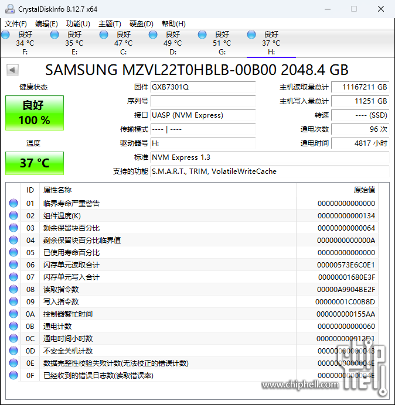Click the green 37 °C temperature button
395x405 pixels.
(x=35, y=163)
